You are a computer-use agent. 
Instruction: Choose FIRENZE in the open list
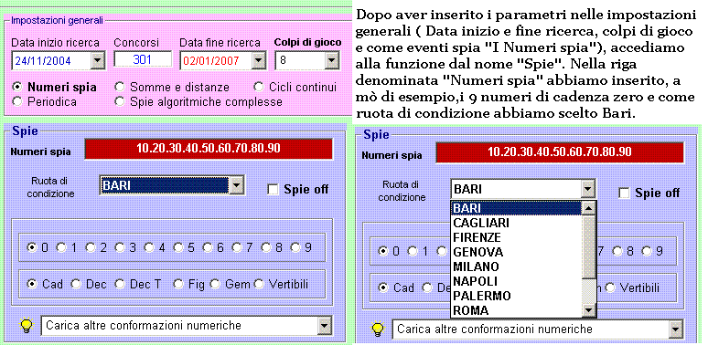pos(516,237)
